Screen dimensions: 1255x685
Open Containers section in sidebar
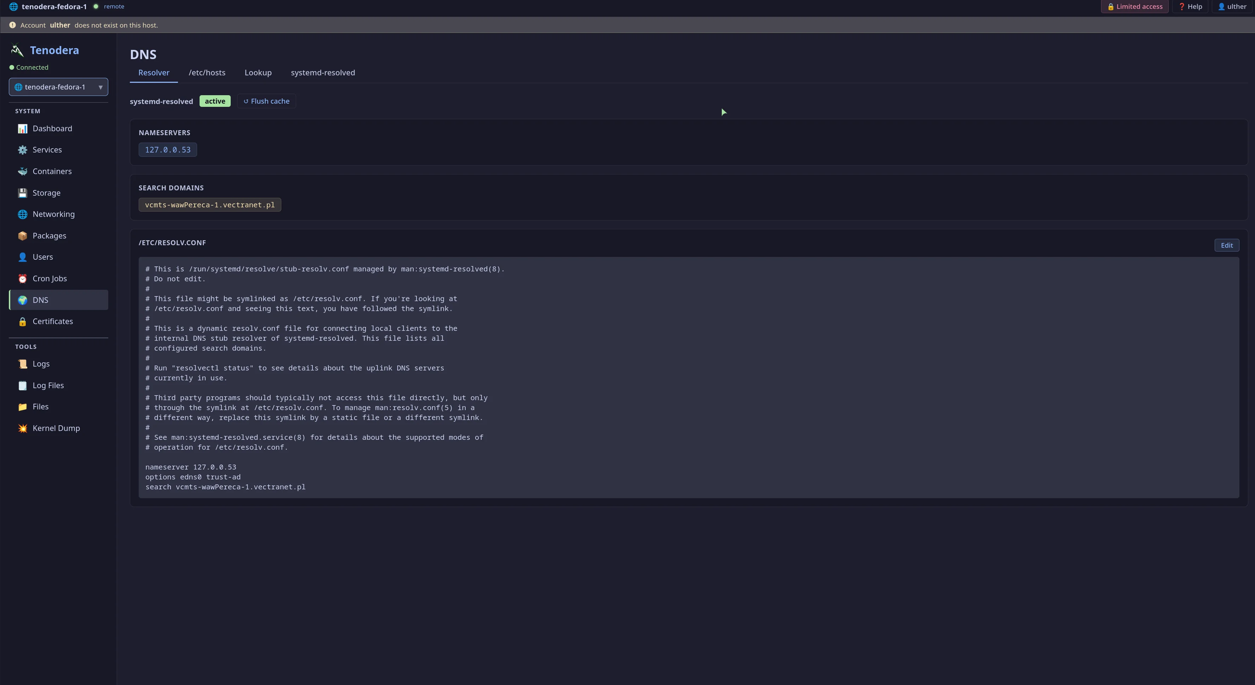coord(58,172)
